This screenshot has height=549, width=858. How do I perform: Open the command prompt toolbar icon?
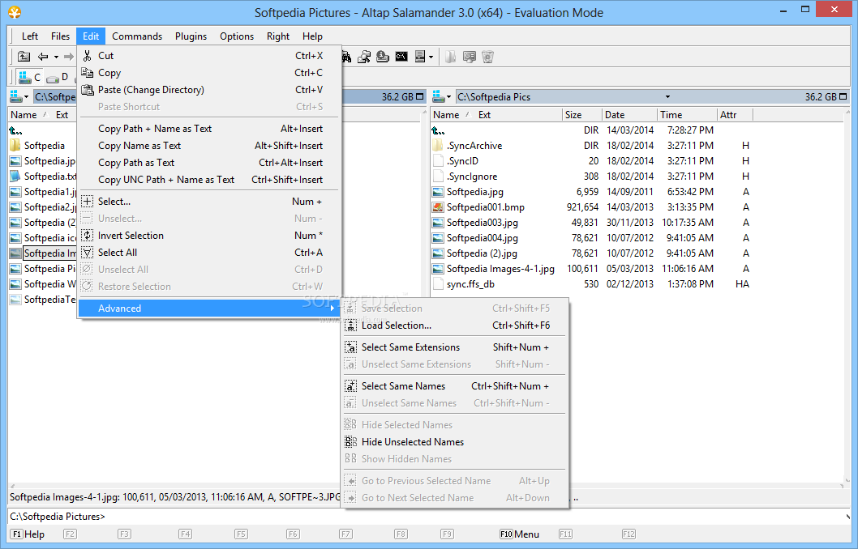click(x=401, y=56)
